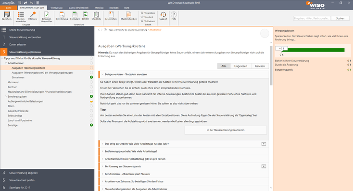Click the hamburger menu icon beside Meine Steuererklärung
The image size is (353, 191).
pyautogui.click(x=4, y=30)
